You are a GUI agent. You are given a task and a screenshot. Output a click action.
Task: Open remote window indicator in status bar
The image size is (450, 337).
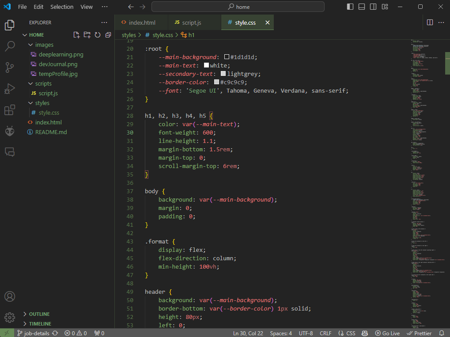(6, 333)
